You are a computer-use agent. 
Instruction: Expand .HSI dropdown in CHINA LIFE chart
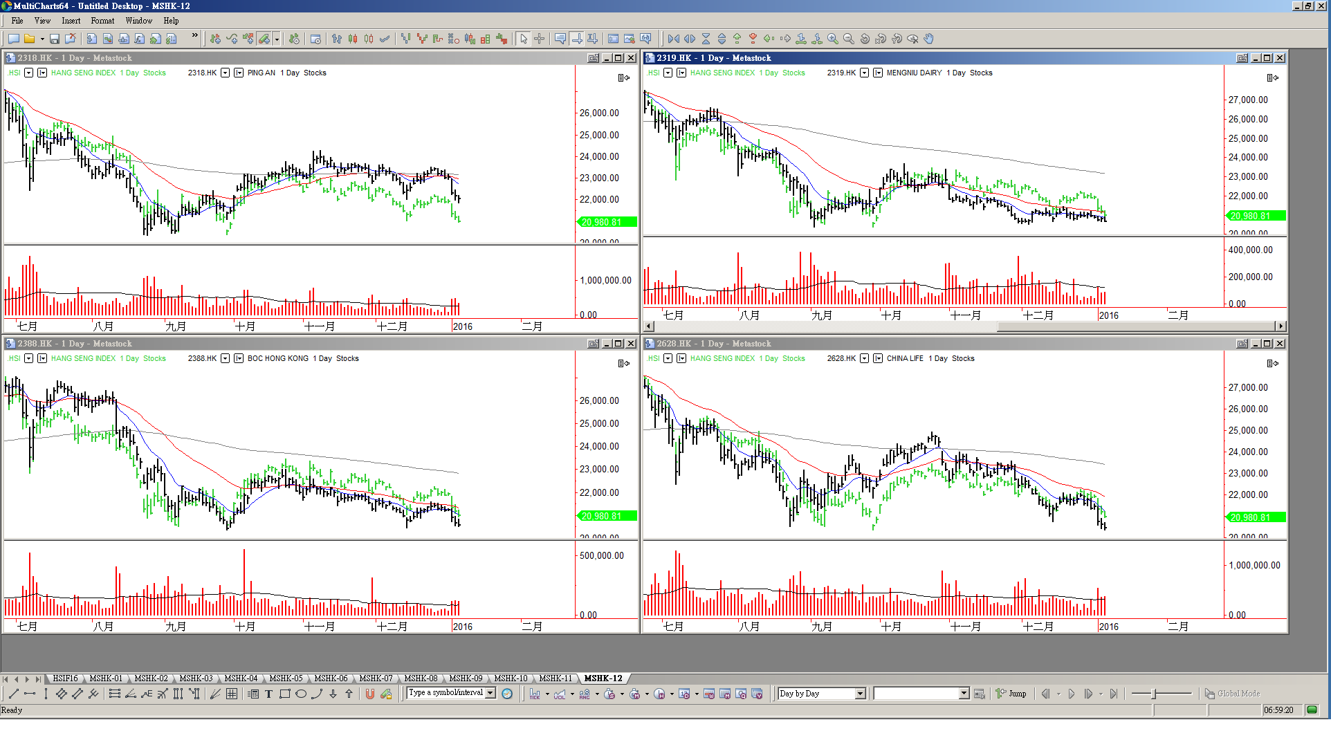click(x=668, y=358)
